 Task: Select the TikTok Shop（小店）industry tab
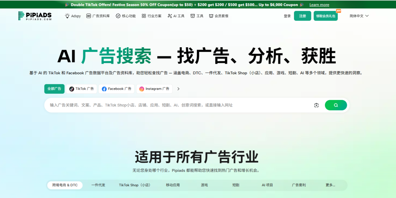pos(135,185)
